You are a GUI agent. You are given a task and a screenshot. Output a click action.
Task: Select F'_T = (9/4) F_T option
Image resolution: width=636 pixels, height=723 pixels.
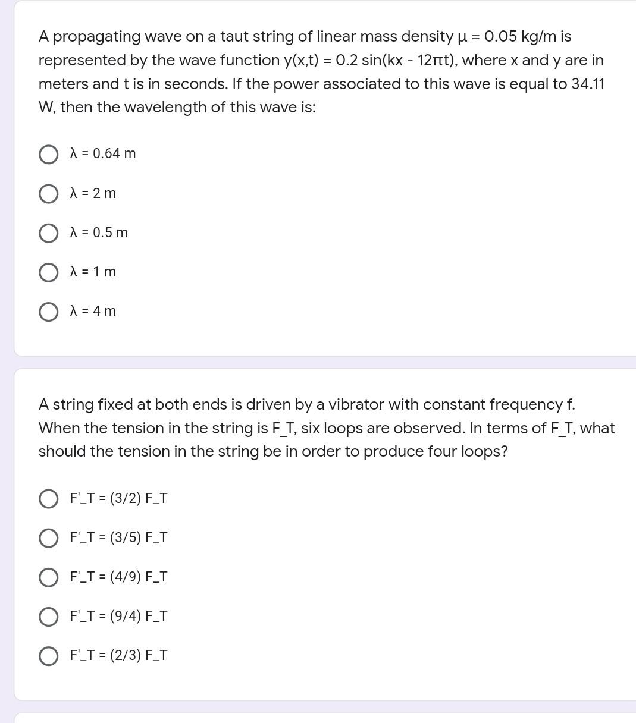click(48, 616)
